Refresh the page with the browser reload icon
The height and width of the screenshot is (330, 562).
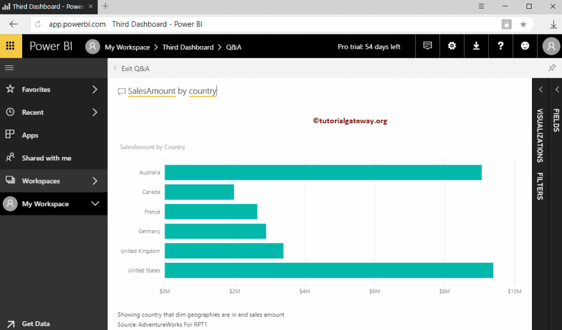(x=37, y=24)
